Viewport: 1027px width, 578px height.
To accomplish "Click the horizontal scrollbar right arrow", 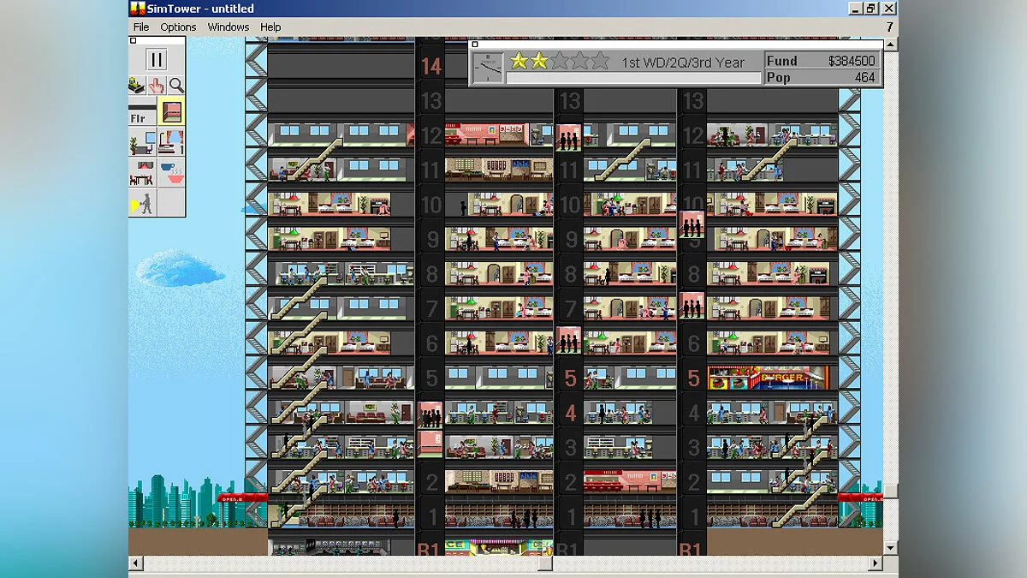I will pyautogui.click(x=875, y=563).
